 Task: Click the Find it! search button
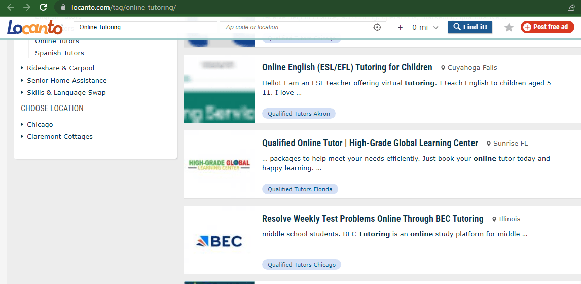point(470,27)
